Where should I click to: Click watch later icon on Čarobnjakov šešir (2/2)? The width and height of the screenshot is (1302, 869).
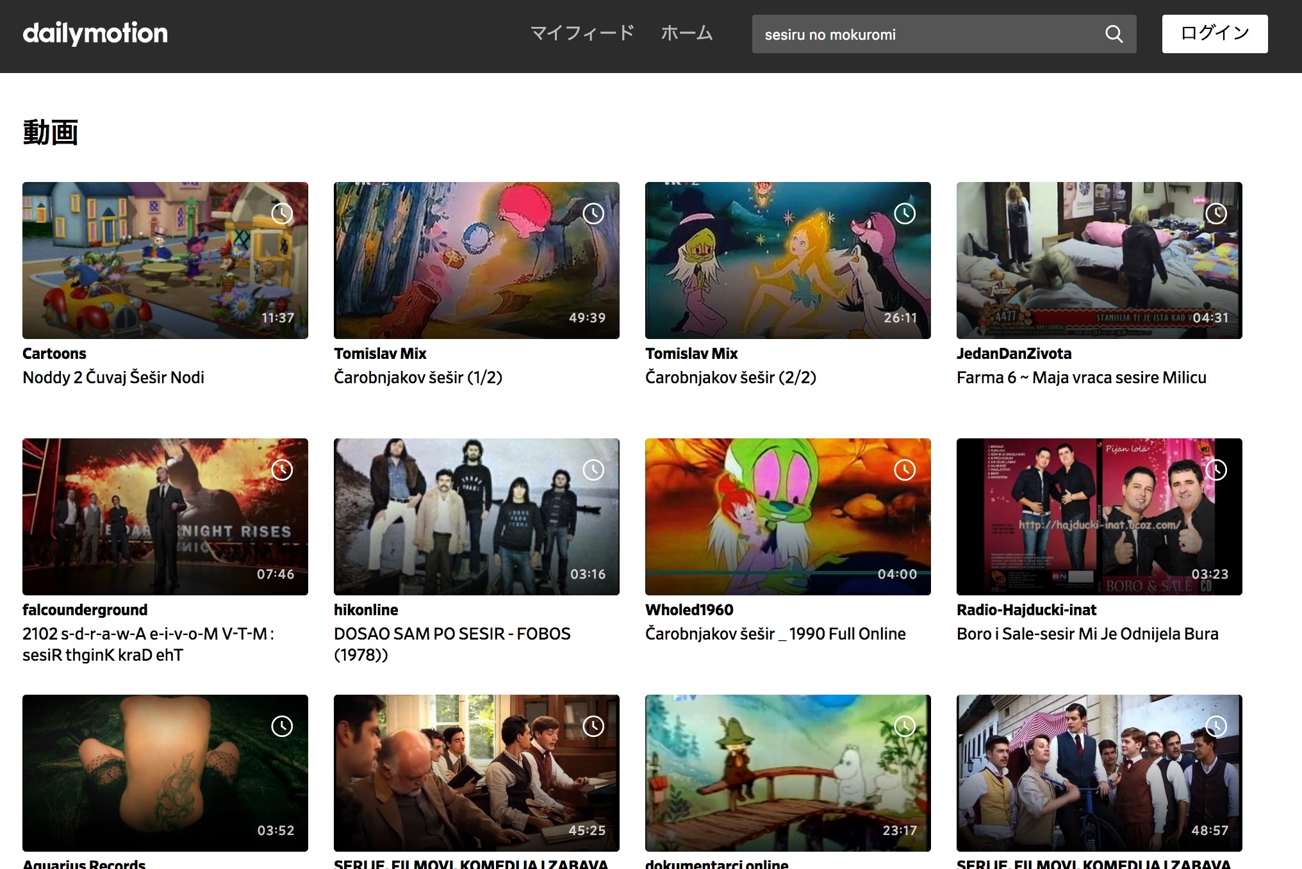tap(905, 213)
